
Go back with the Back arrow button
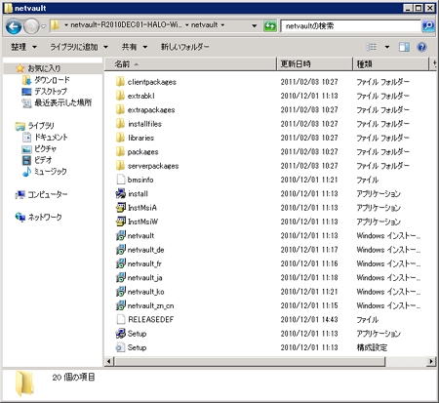coord(14,26)
